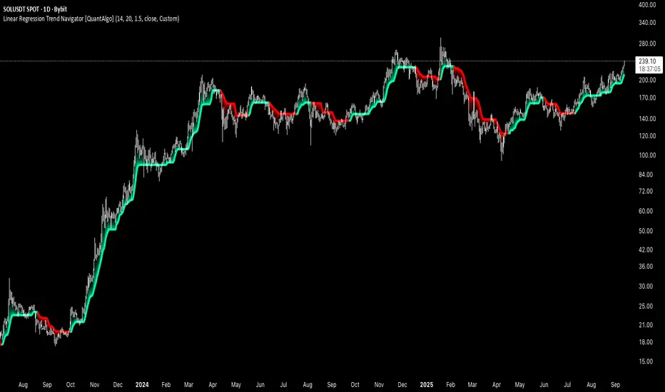This screenshot has width=665, height=392.
Task: Click the 30.00 price axis label
Action: point(646,286)
